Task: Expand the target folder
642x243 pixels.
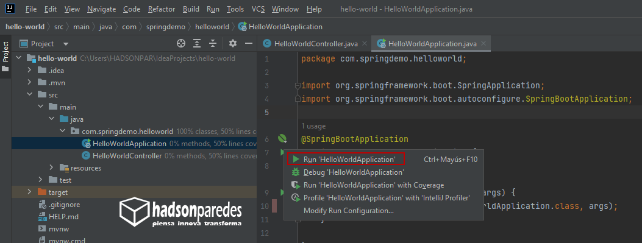Action: (29, 192)
